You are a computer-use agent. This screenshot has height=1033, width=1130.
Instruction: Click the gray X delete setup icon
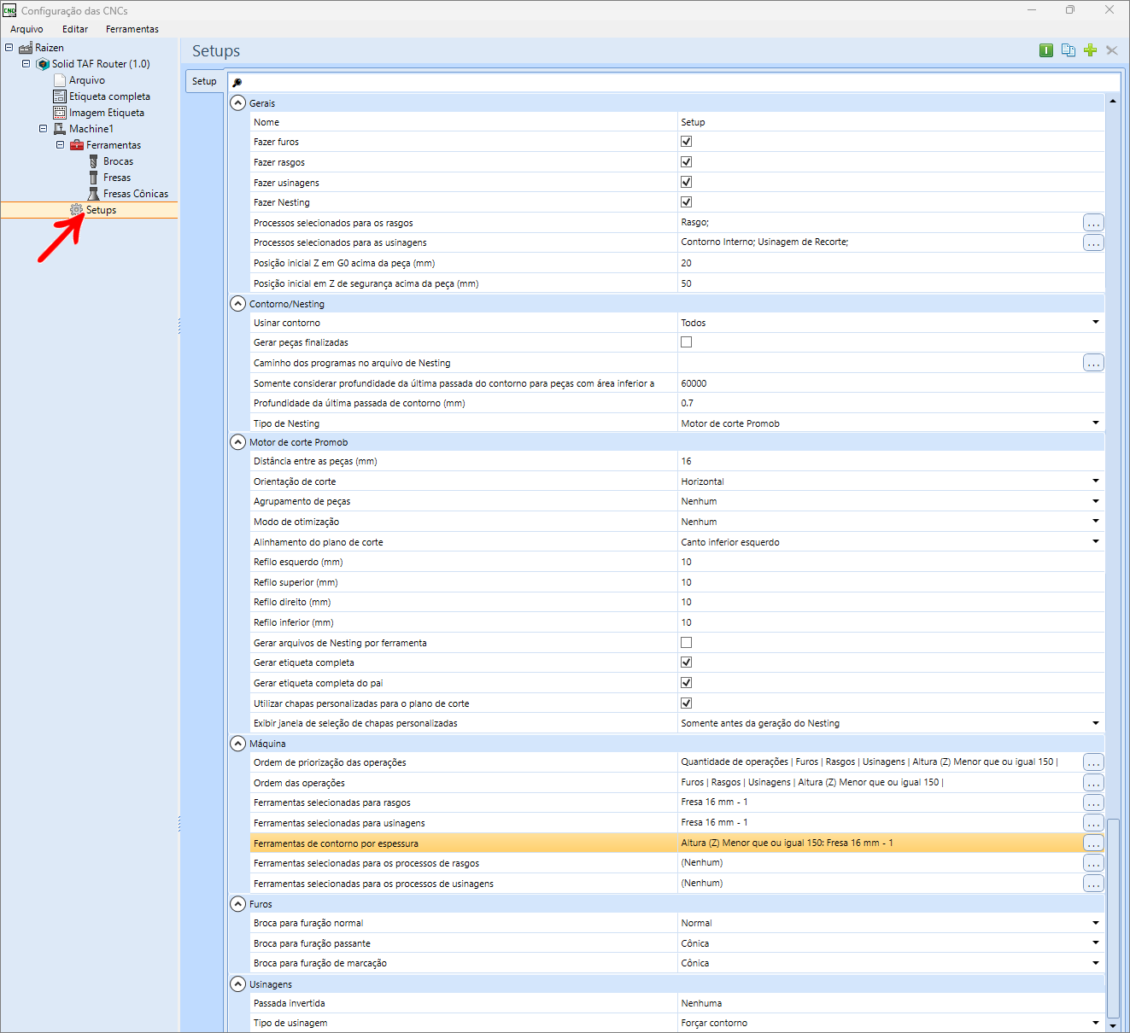click(x=1111, y=50)
